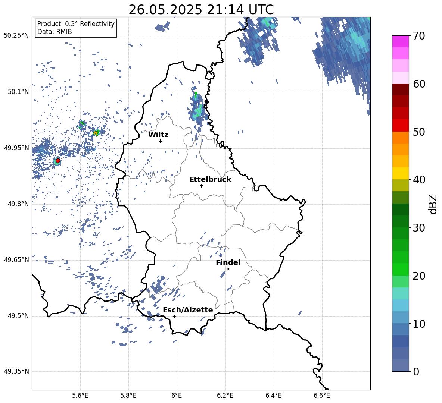
Task: Click the 50.1°N latitude label
Action: (x=18, y=92)
